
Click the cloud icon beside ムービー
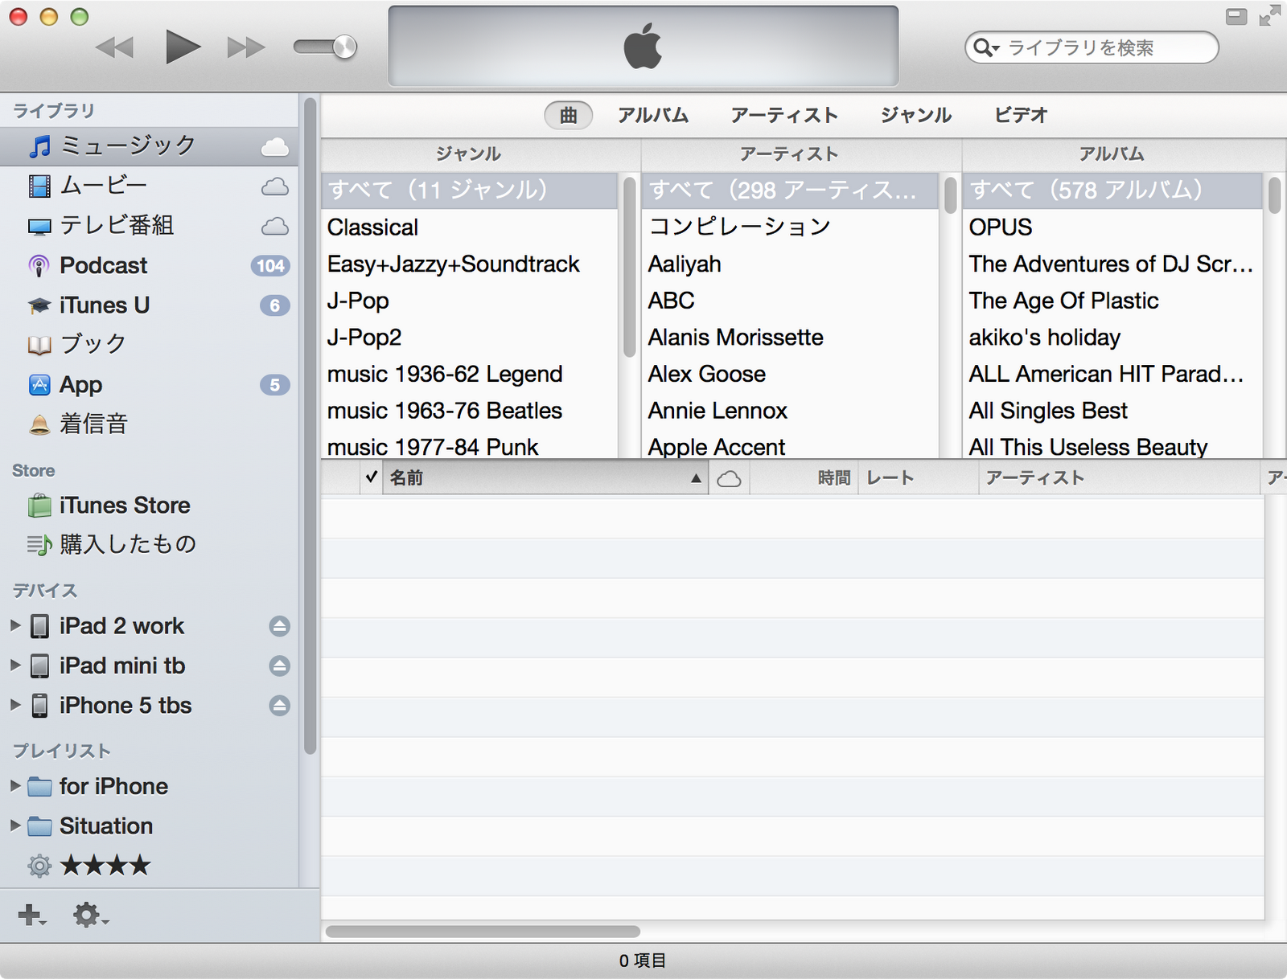[275, 186]
